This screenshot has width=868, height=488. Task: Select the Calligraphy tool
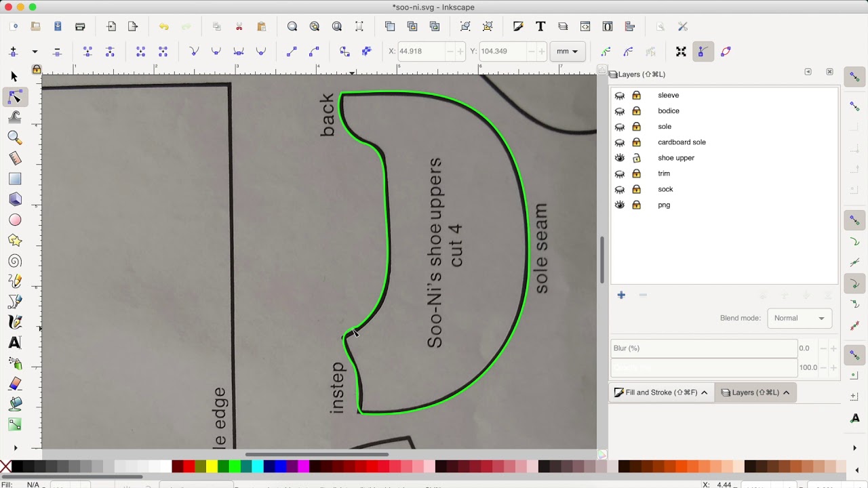[x=14, y=323]
